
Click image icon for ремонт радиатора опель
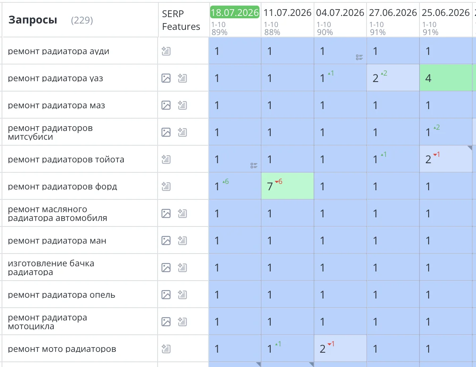point(166,295)
